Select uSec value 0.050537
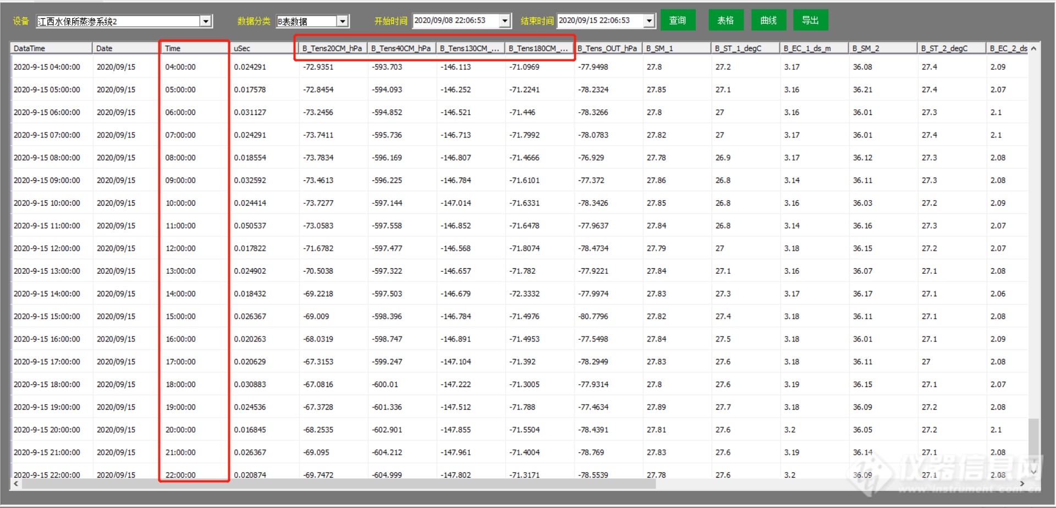 coord(250,226)
